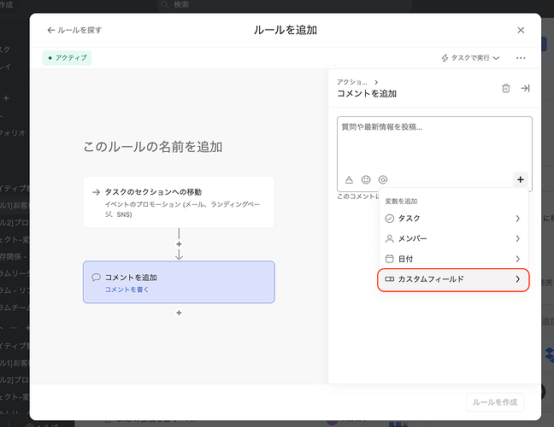Click the rule name title このルールの名前を追加

pyautogui.click(x=153, y=147)
